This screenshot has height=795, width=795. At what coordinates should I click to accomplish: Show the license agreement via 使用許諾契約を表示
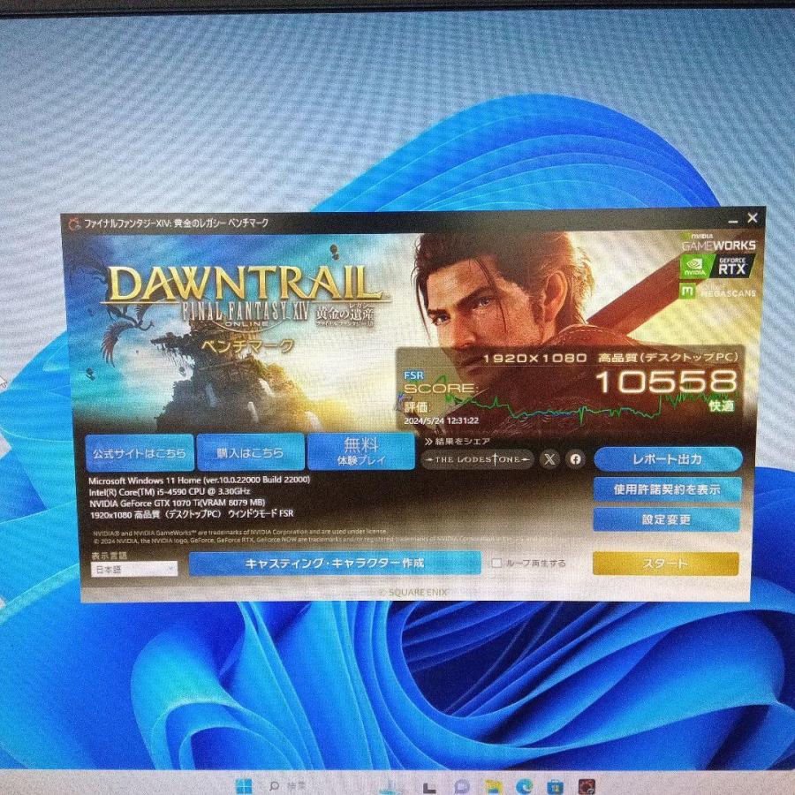coord(669,489)
